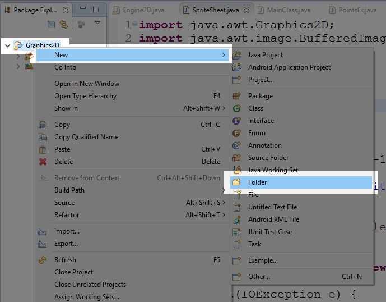Click the Collapse All icon in Package Explorer
The height and width of the screenshot is (302, 386).
51,24
